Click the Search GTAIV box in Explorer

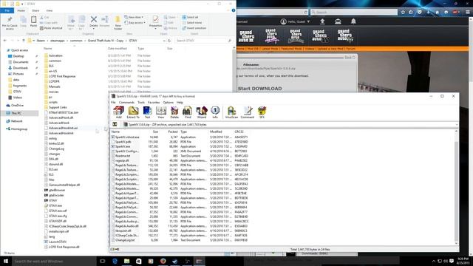(x=204, y=41)
